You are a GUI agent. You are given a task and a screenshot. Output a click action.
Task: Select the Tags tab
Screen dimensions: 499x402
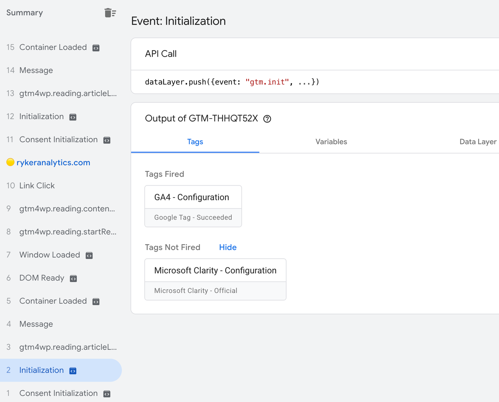pyautogui.click(x=195, y=142)
